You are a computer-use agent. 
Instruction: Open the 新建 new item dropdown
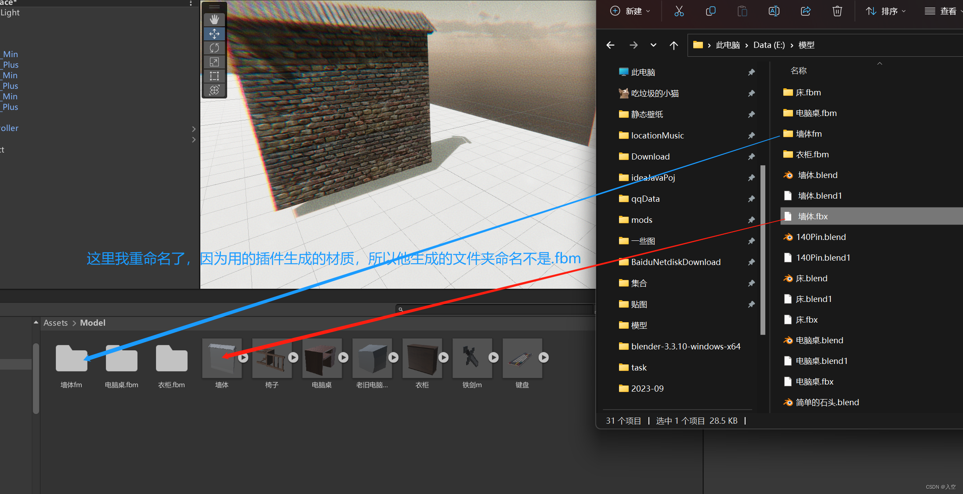[630, 11]
